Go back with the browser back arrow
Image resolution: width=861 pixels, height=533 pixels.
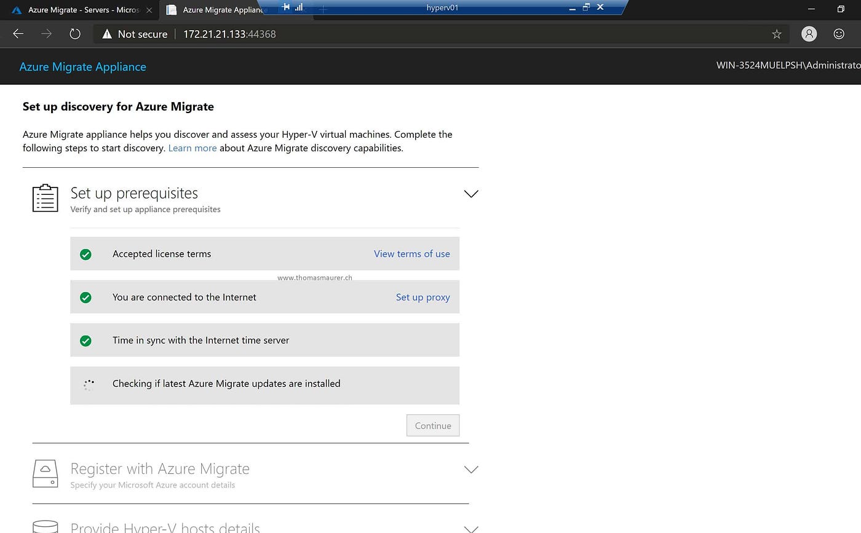(x=18, y=34)
